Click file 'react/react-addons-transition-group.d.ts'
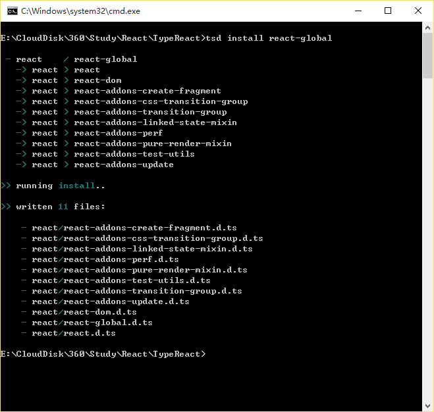 pyautogui.click(x=137, y=291)
